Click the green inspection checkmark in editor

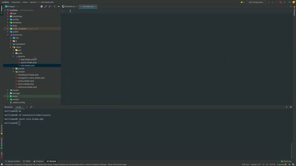(291, 11)
